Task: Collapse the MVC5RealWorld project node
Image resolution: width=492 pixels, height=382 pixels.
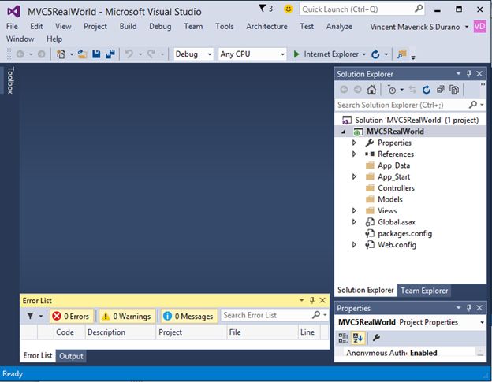Action: click(x=344, y=132)
